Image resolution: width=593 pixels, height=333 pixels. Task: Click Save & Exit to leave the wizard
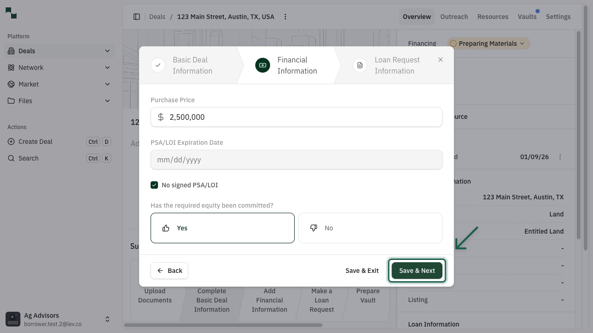(x=362, y=271)
